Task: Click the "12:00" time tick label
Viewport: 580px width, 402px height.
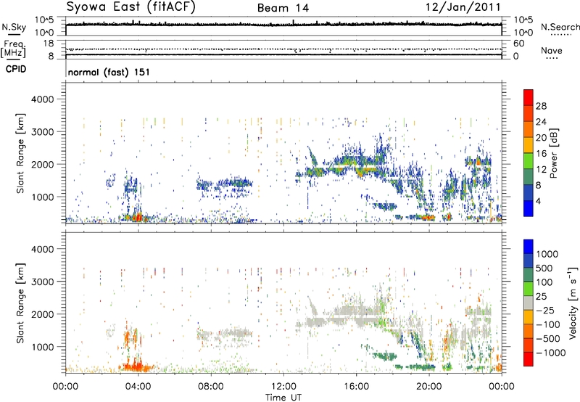Action: pos(283,387)
